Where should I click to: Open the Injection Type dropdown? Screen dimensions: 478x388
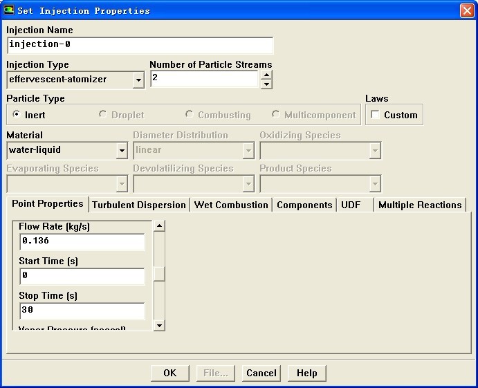pos(138,80)
